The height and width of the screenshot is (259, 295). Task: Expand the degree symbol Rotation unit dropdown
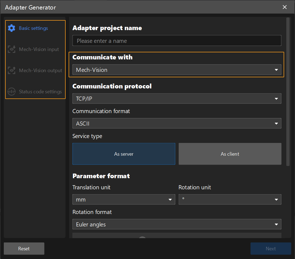[x=230, y=199]
